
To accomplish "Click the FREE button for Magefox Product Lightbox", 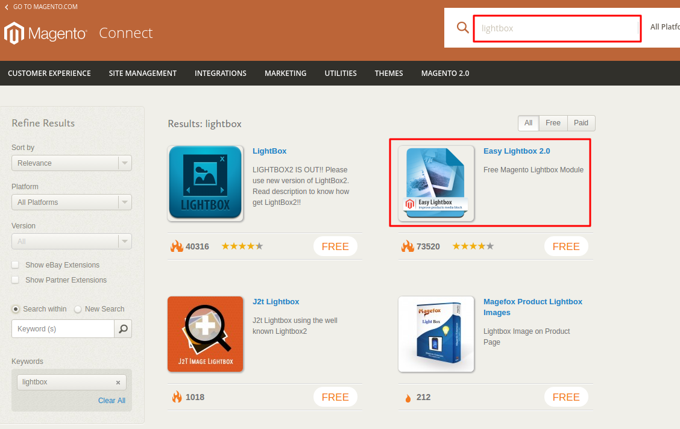I will coord(566,397).
